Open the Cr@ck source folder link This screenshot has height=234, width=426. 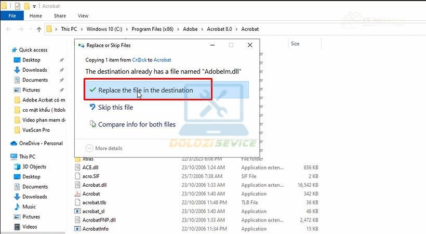[139, 60]
